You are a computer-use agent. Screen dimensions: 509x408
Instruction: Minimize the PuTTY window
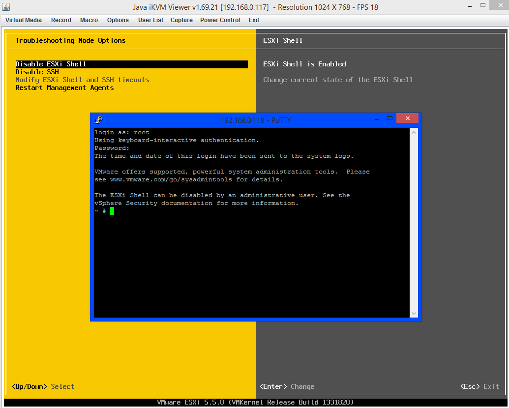tap(377, 119)
